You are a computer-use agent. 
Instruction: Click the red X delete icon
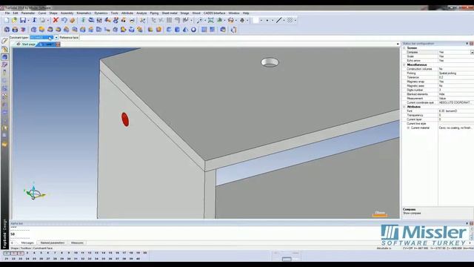tap(56, 20)
